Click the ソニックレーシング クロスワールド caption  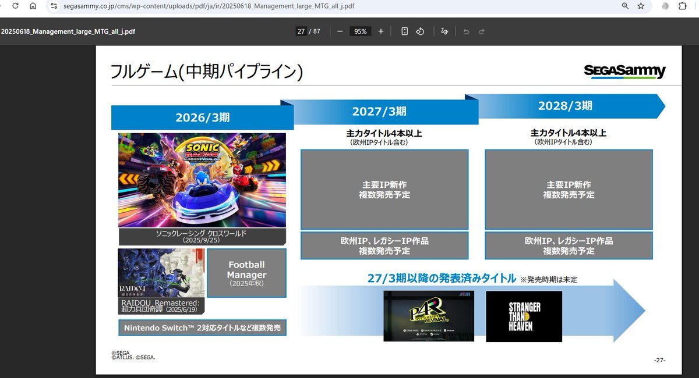[202, 236]
